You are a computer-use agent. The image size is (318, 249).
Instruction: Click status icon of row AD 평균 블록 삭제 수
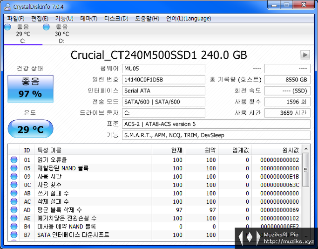tap(14, 210)
